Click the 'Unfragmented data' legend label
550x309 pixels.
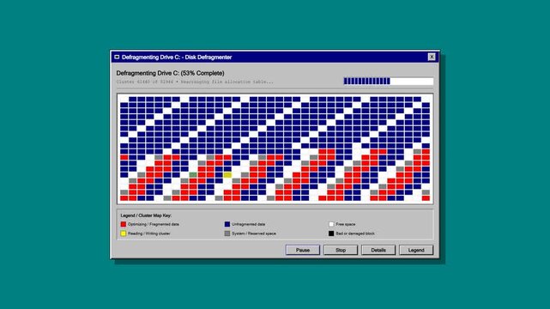248,224
